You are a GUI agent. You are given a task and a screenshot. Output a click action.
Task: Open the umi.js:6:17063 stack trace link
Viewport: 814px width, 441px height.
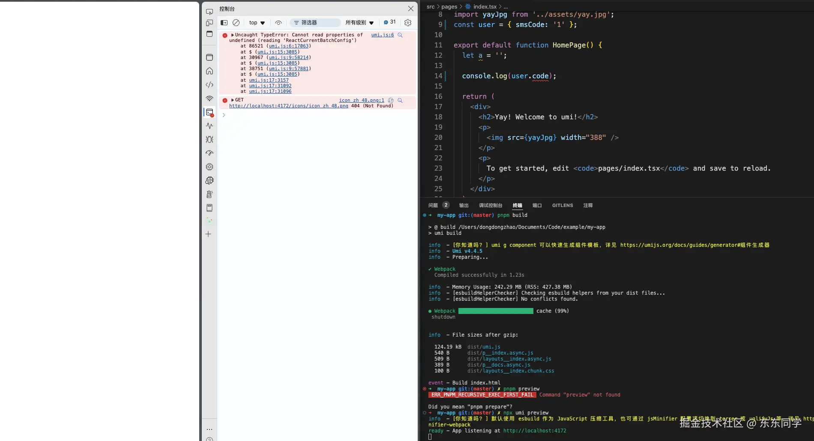289,46
